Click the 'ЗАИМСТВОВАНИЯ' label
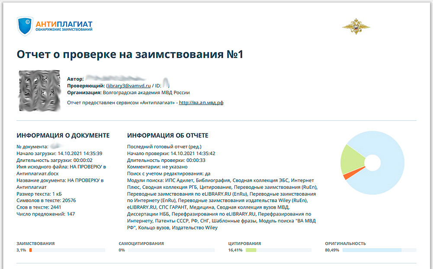The image size is (433, 269). pos(35,244)
